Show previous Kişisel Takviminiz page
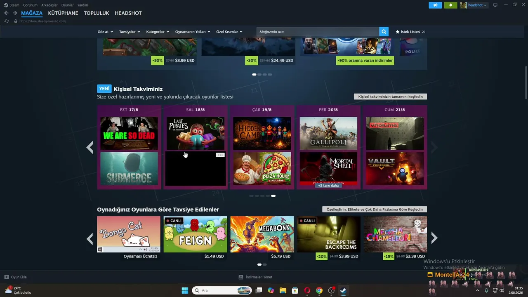 (x=90, y=147)
